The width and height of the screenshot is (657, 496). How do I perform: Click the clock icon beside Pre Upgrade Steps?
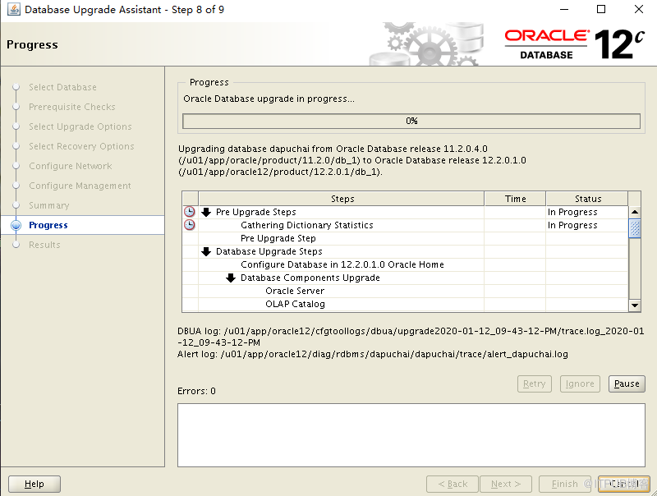pyautogui.click(x=190, y=212)
